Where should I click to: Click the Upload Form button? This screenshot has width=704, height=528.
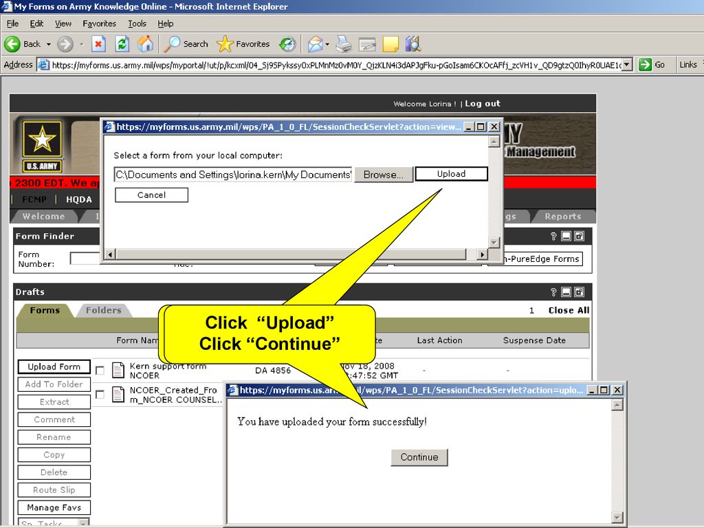point(54,367)
